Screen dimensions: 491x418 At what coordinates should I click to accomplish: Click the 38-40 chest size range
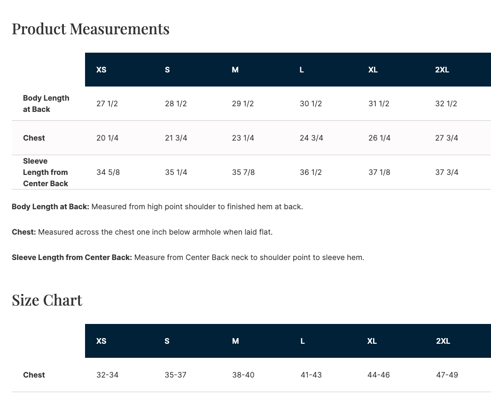click(x=243, y=375)
